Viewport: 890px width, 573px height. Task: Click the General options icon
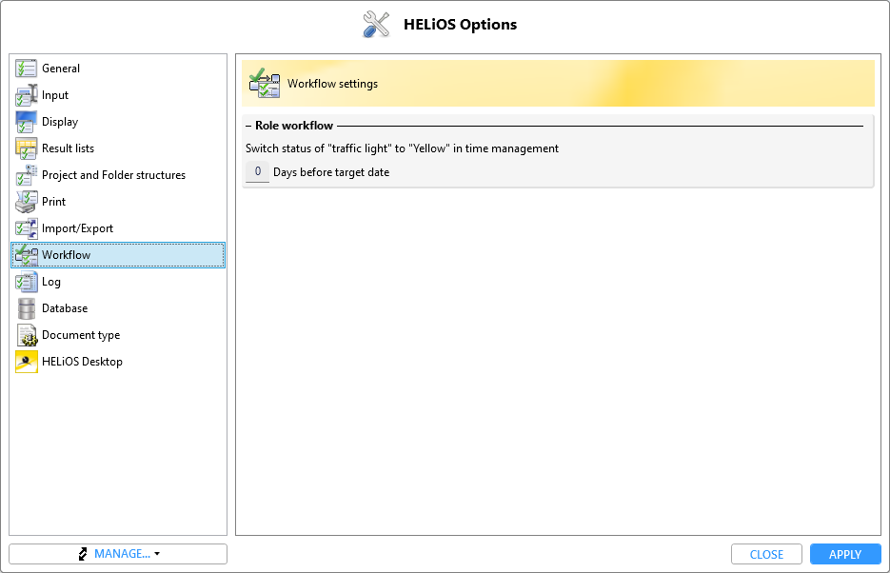click(26, 69)
